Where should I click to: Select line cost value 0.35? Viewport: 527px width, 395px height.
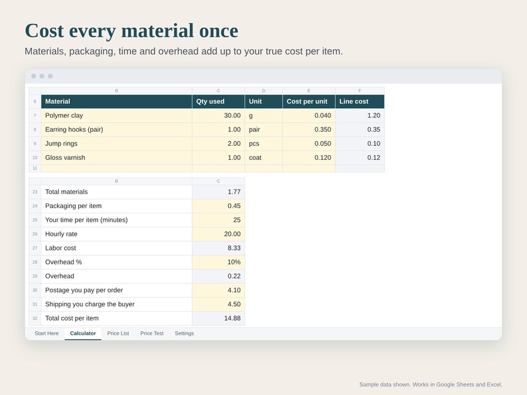point(360,129)
